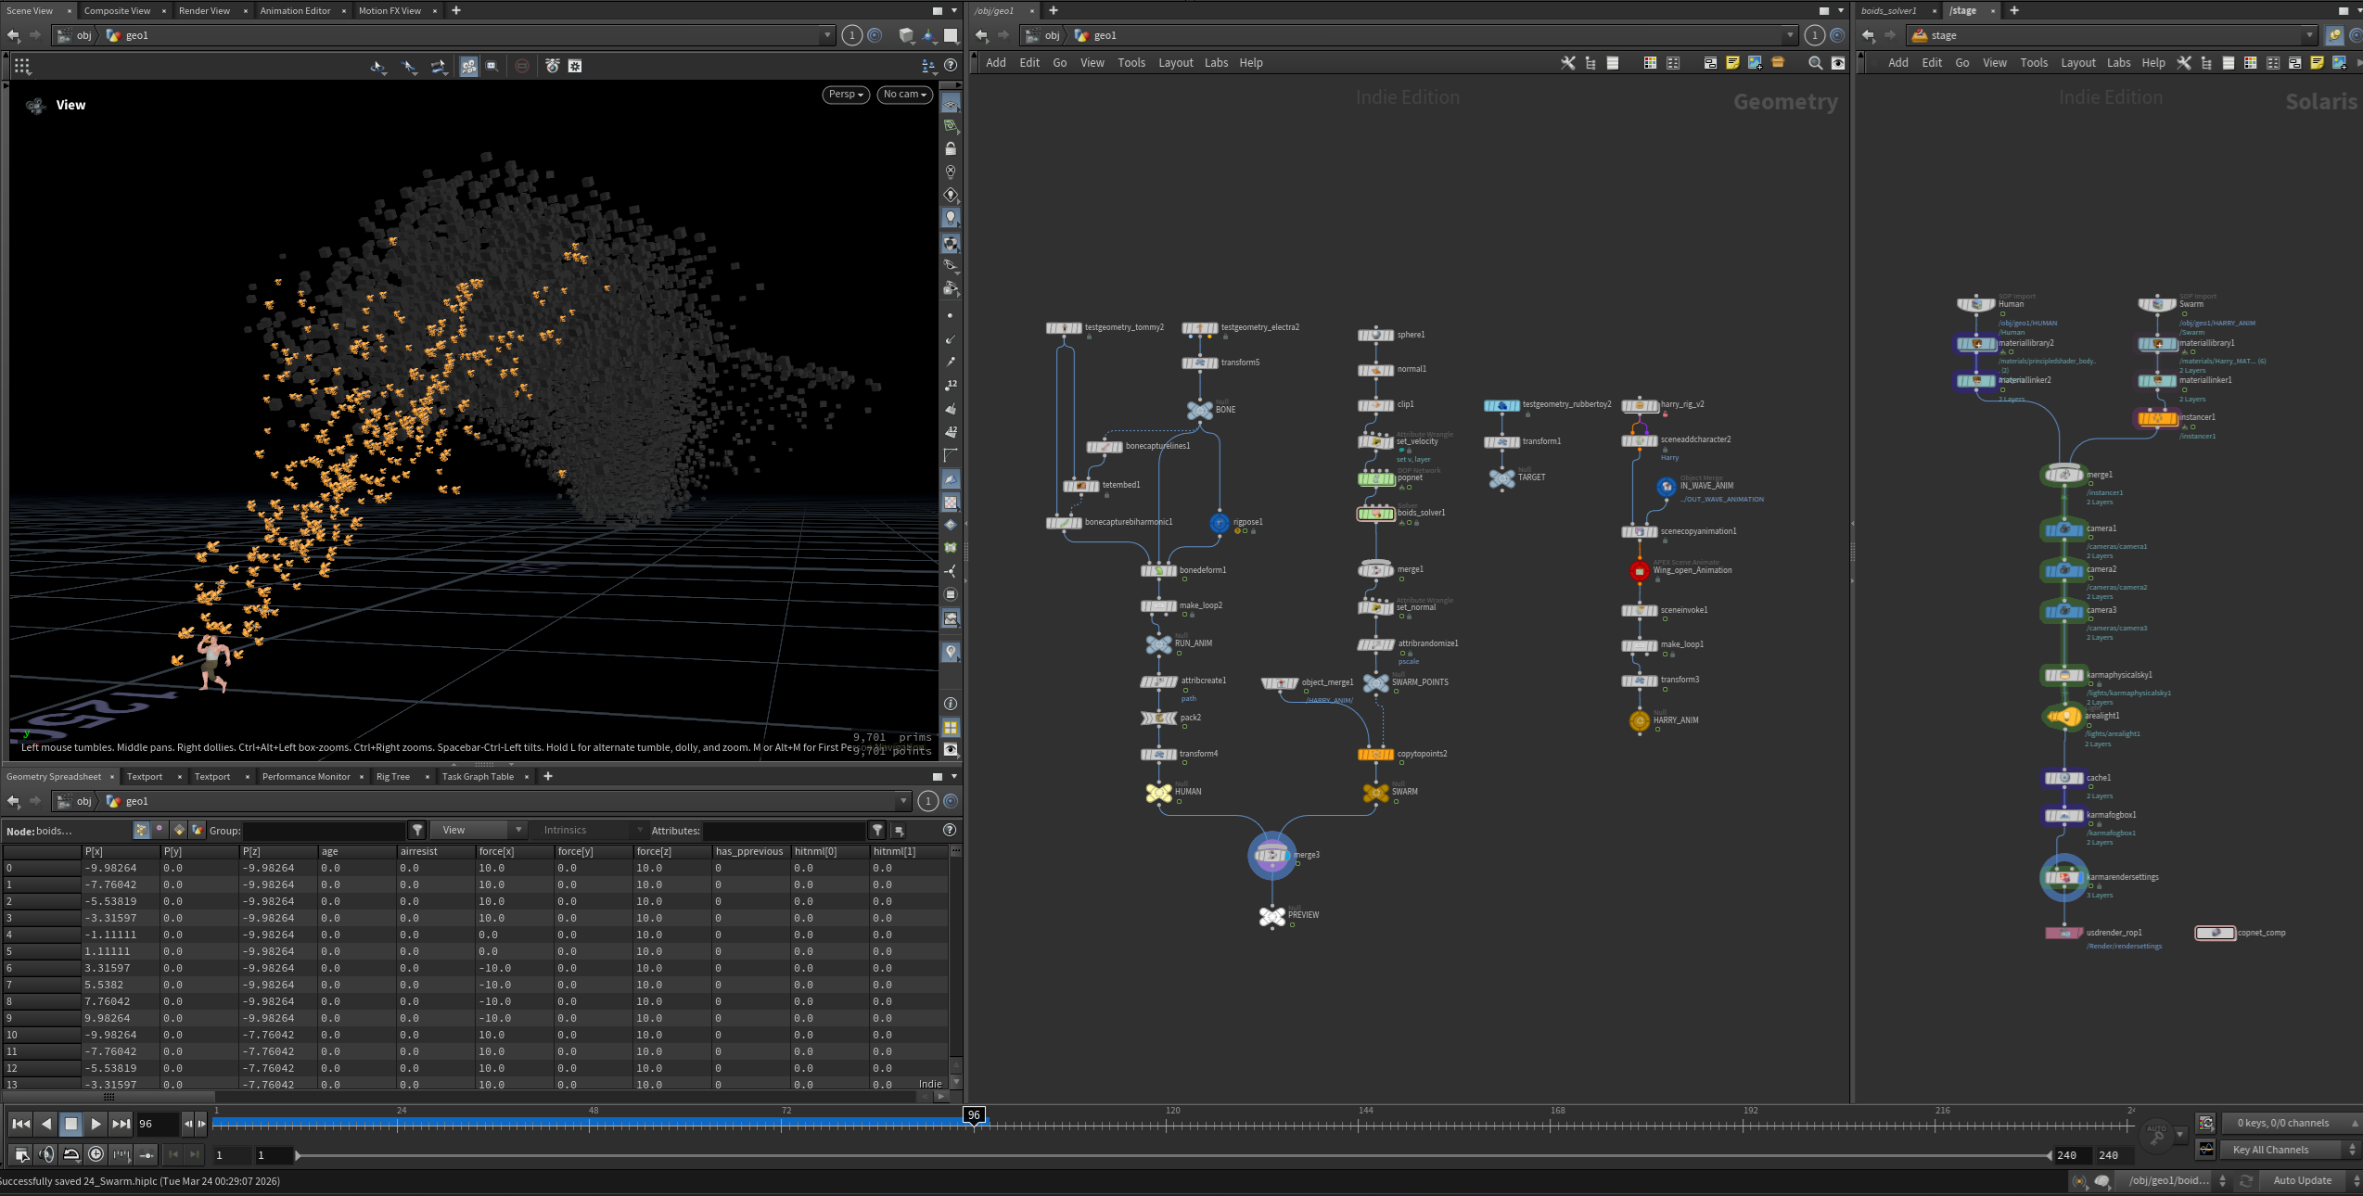The height and width of the screenshot is (1196, 2363).
Task: Toggle pin on Solaris network pane
Action: [x=2334, y=35]
